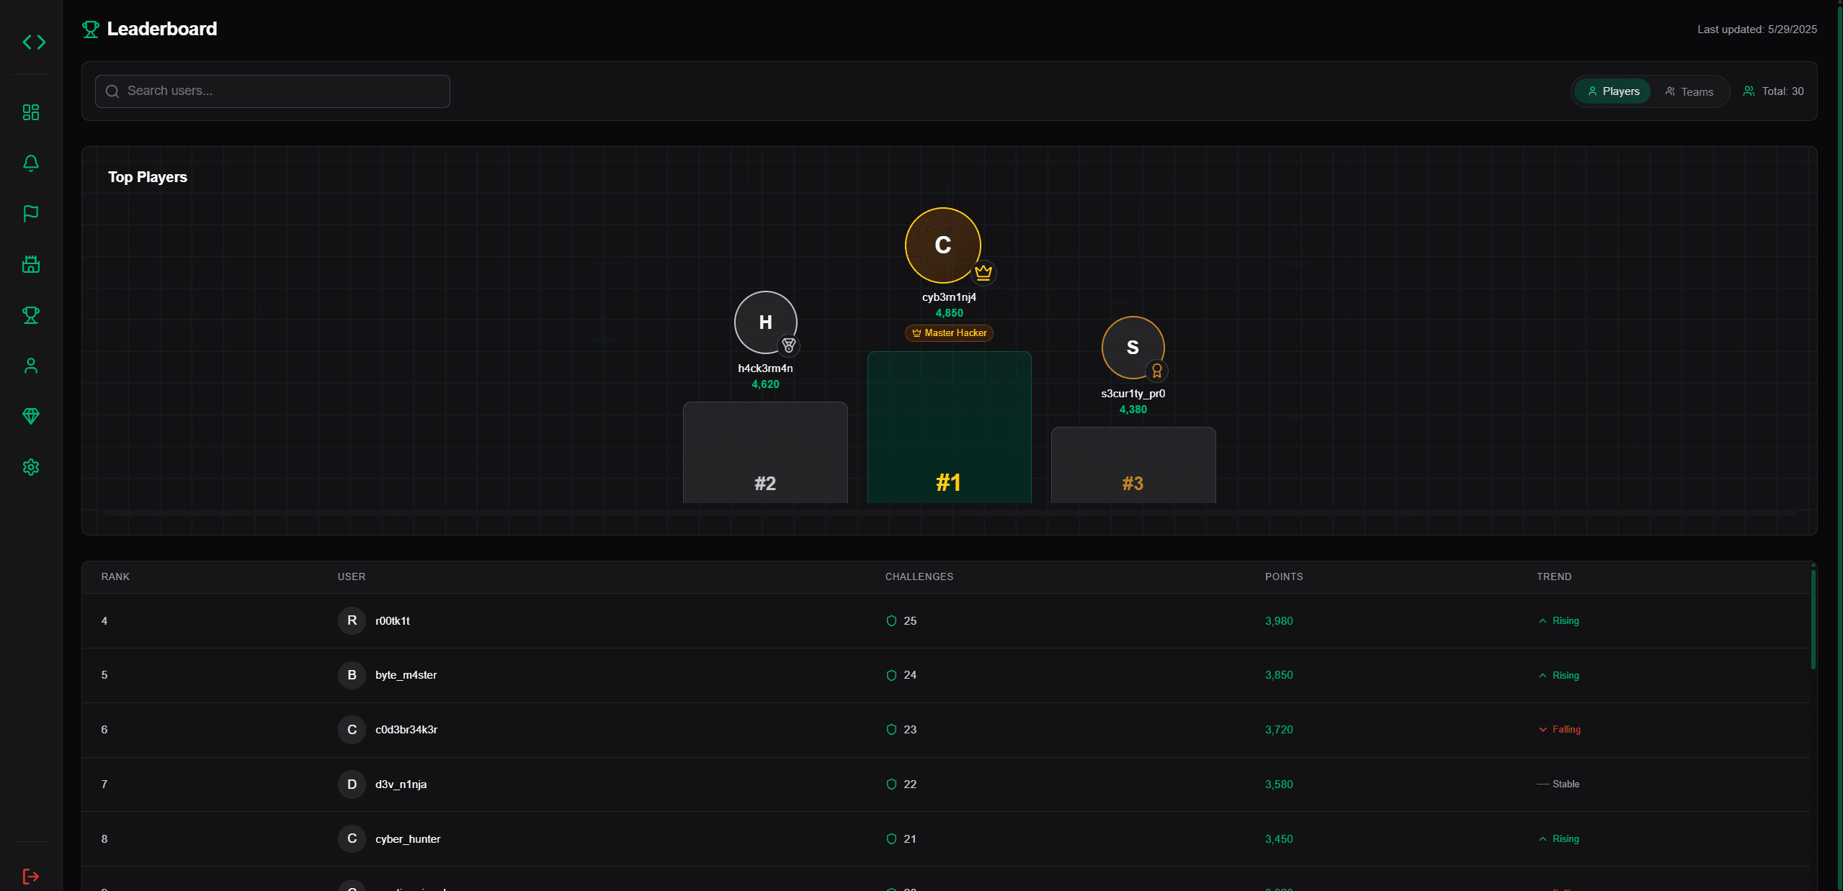
Task: Click the medal badge on h4ck3rm4n avatar
Action: [789, 345]
